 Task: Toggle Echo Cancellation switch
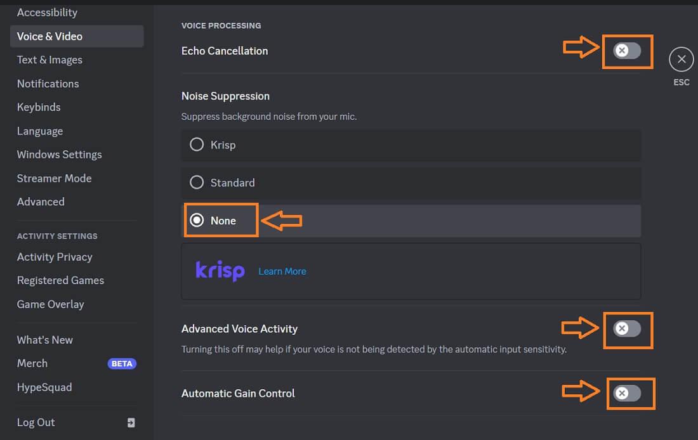pos(627,51)
